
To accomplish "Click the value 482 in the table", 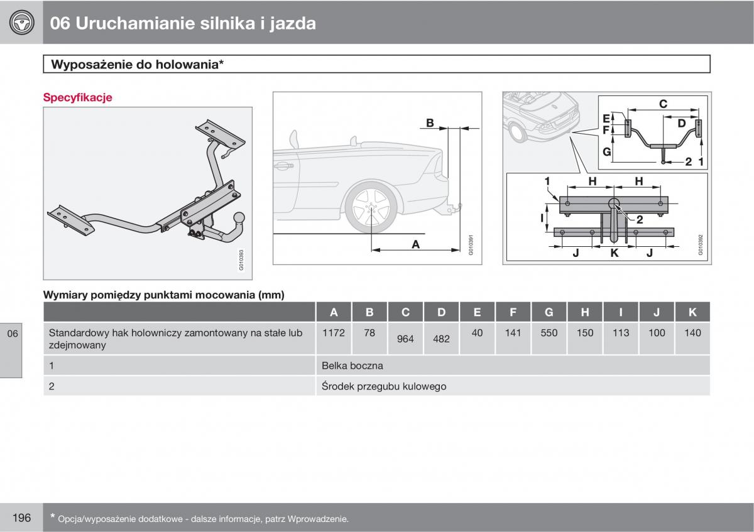I will 441,339.
